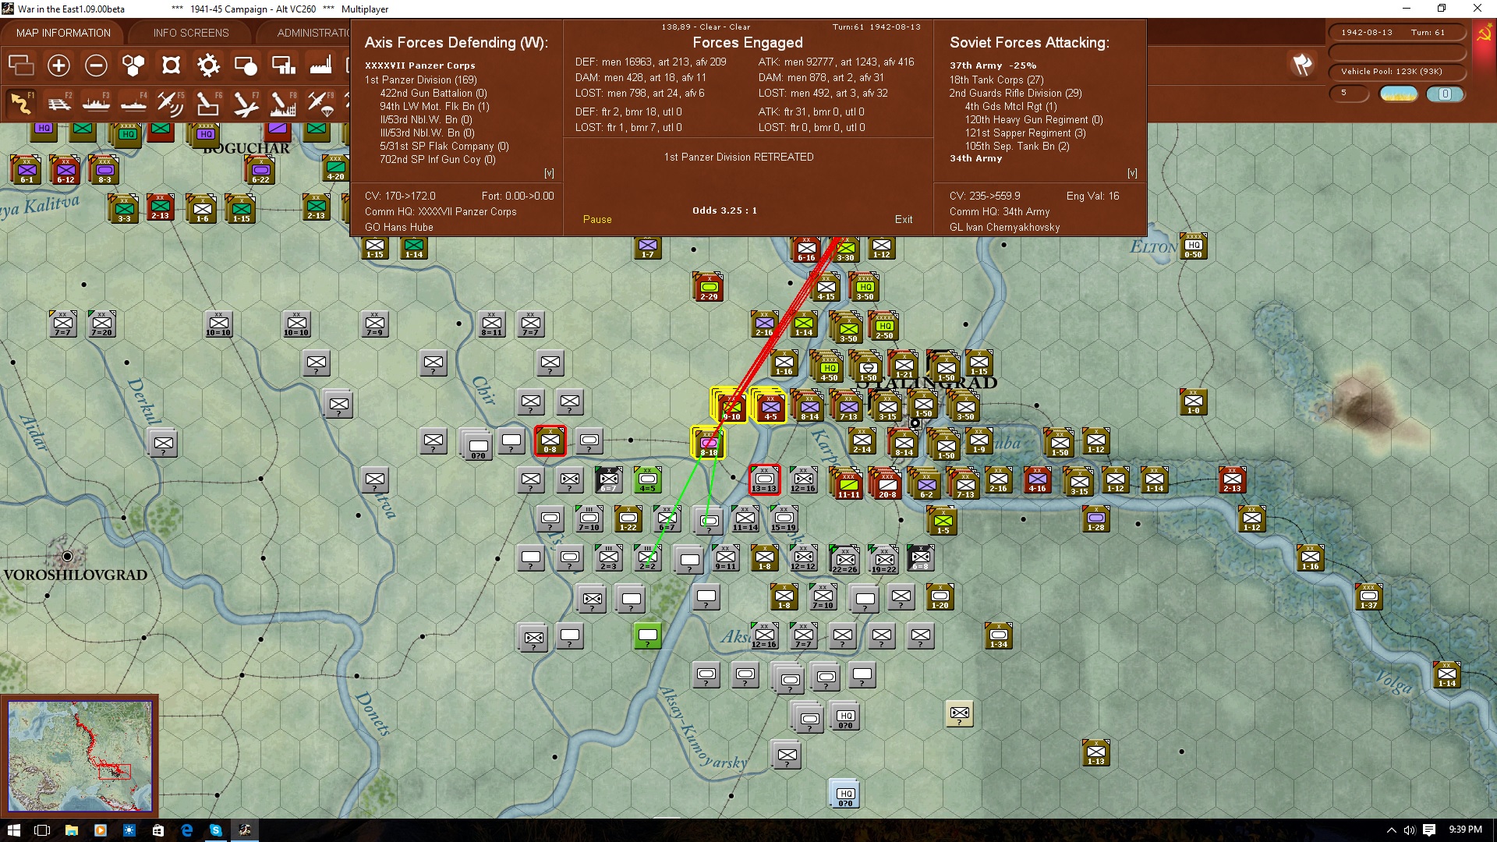Select F1 move mode arrow icon
The height and width of the screenshot is (842, 1497).
click(21, 104)
